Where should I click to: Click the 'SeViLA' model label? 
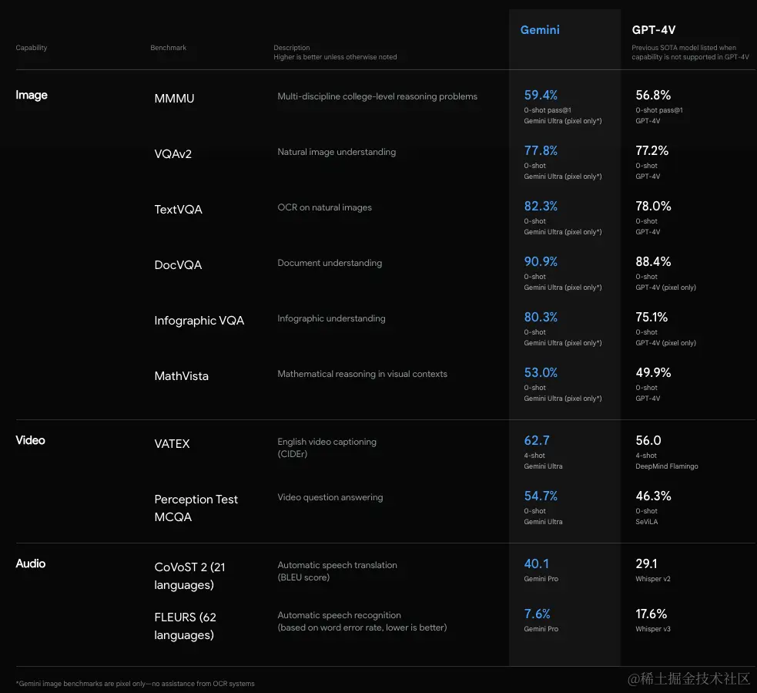[646, 522]
